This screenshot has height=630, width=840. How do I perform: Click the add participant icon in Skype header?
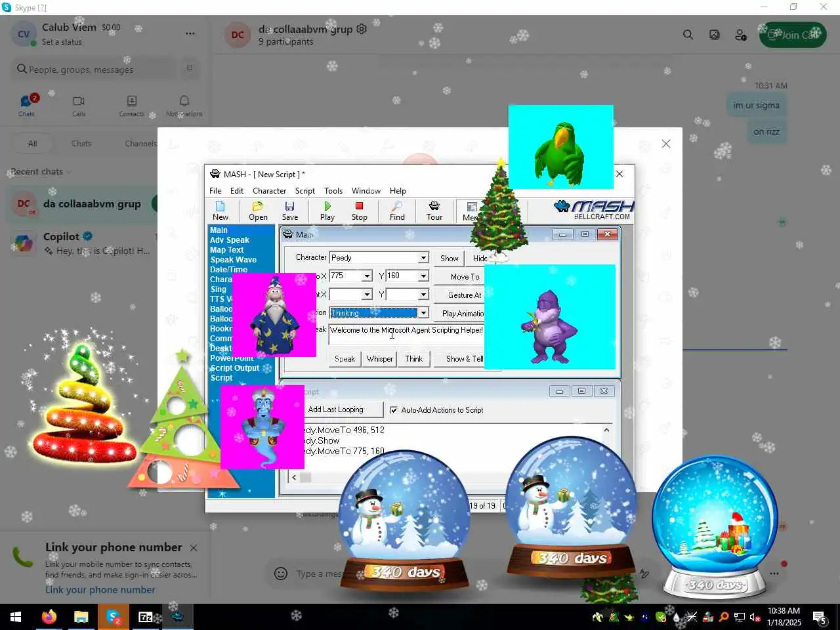pyautogui.click(x=741, y=35)
